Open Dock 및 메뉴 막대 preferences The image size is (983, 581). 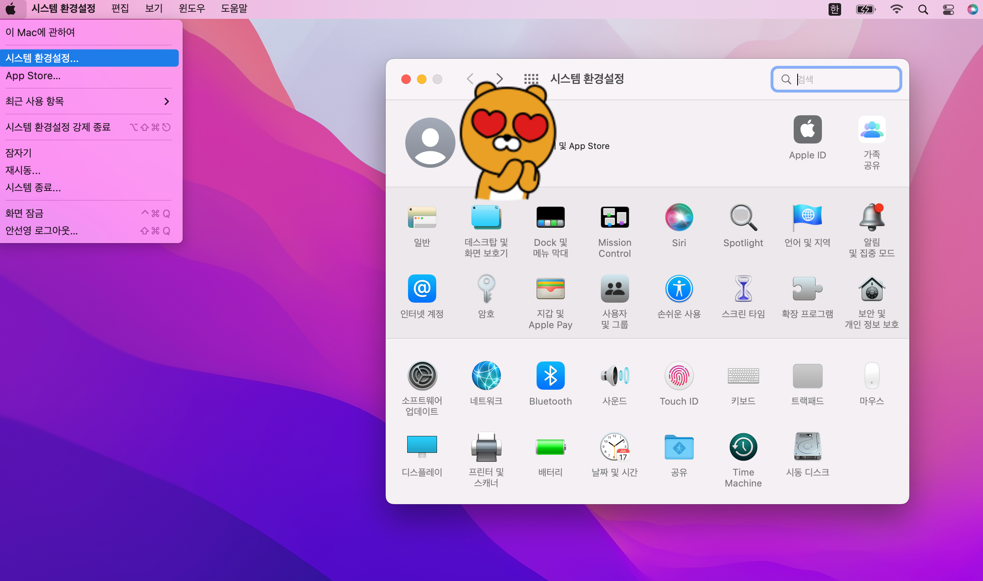tap(550, 231)
